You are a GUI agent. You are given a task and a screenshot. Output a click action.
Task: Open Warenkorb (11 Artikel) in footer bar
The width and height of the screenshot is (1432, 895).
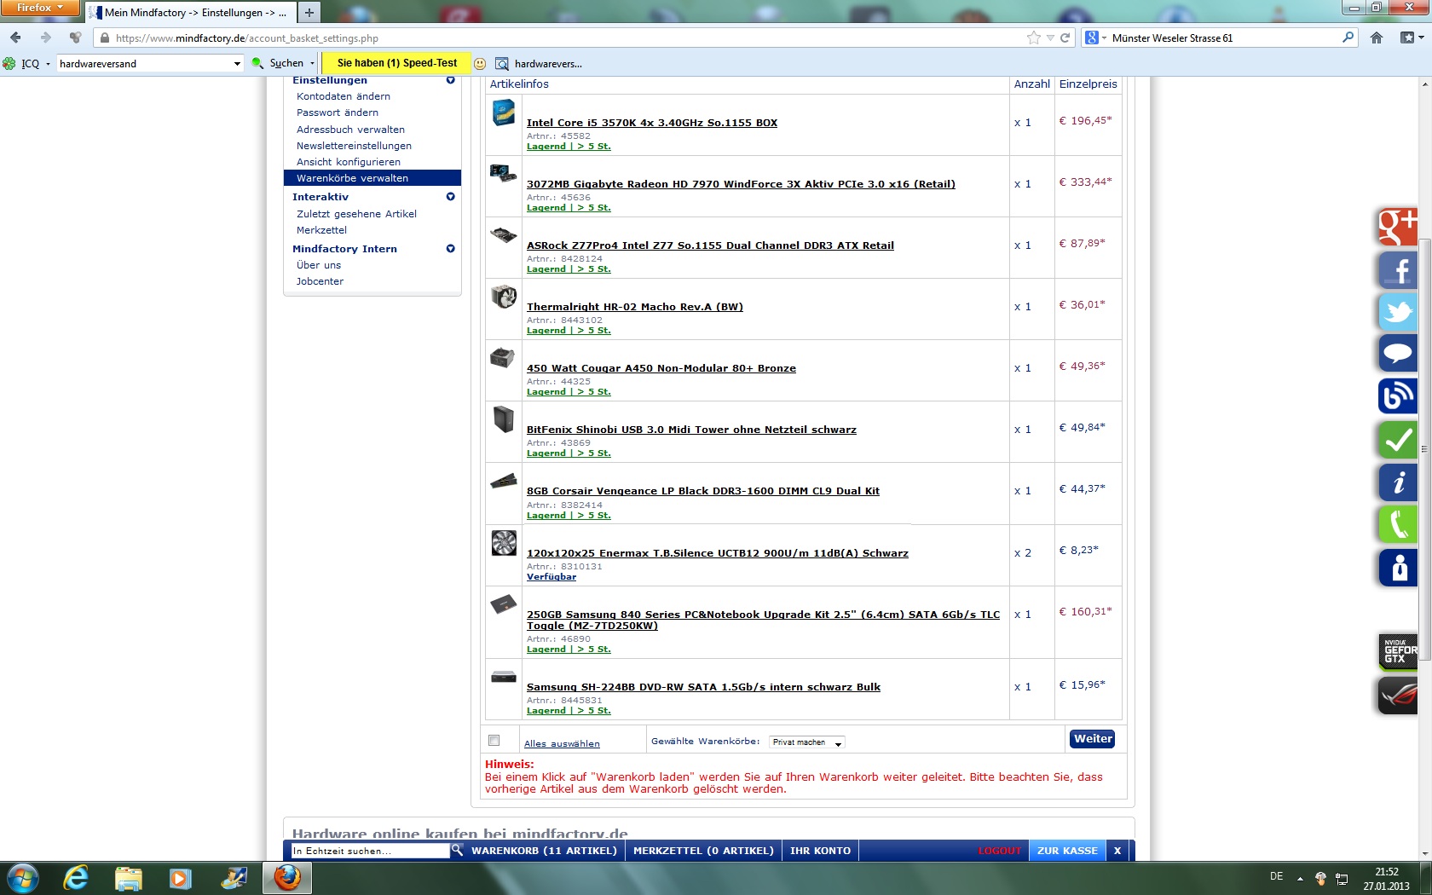544,851
